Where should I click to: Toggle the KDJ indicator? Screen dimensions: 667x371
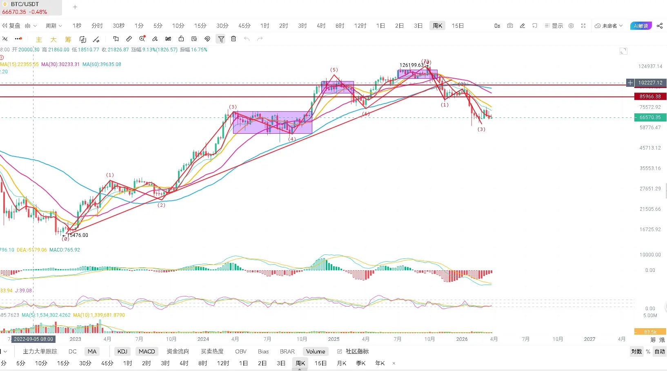(122, 351)
